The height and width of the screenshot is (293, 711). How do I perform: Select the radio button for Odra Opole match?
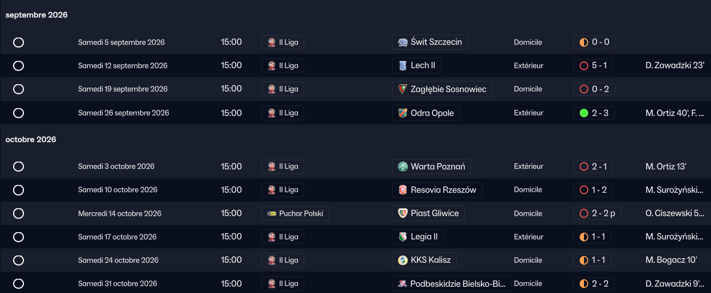tap(18, 113)
